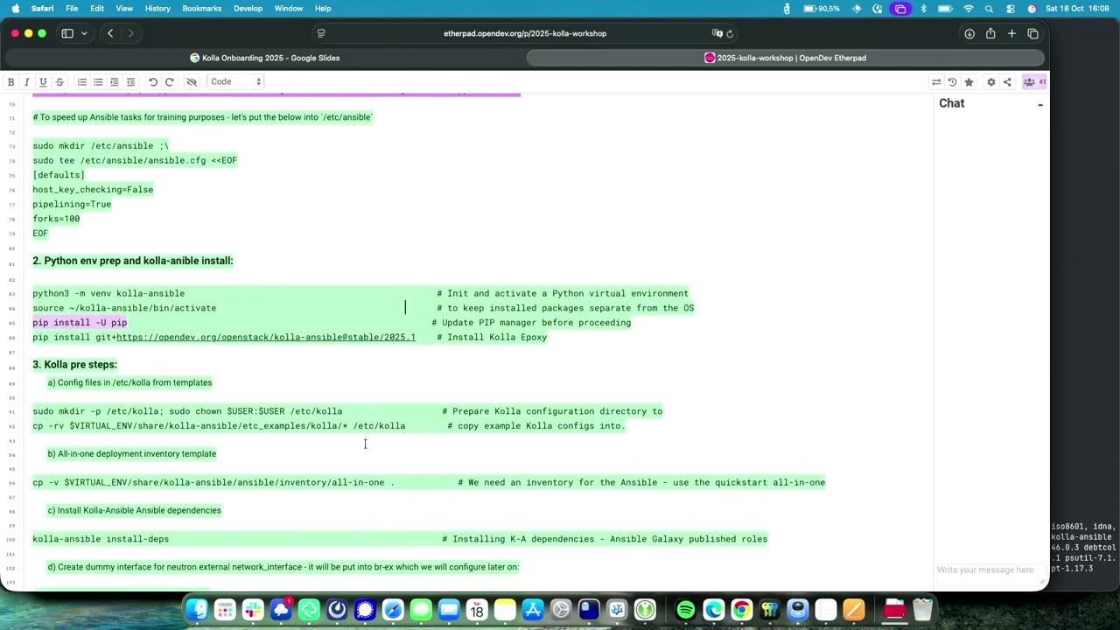Open Etherpad pad settings gear
Viewport: 1120px width, 630px height.
pyautogui.click(x=990, y=82)
